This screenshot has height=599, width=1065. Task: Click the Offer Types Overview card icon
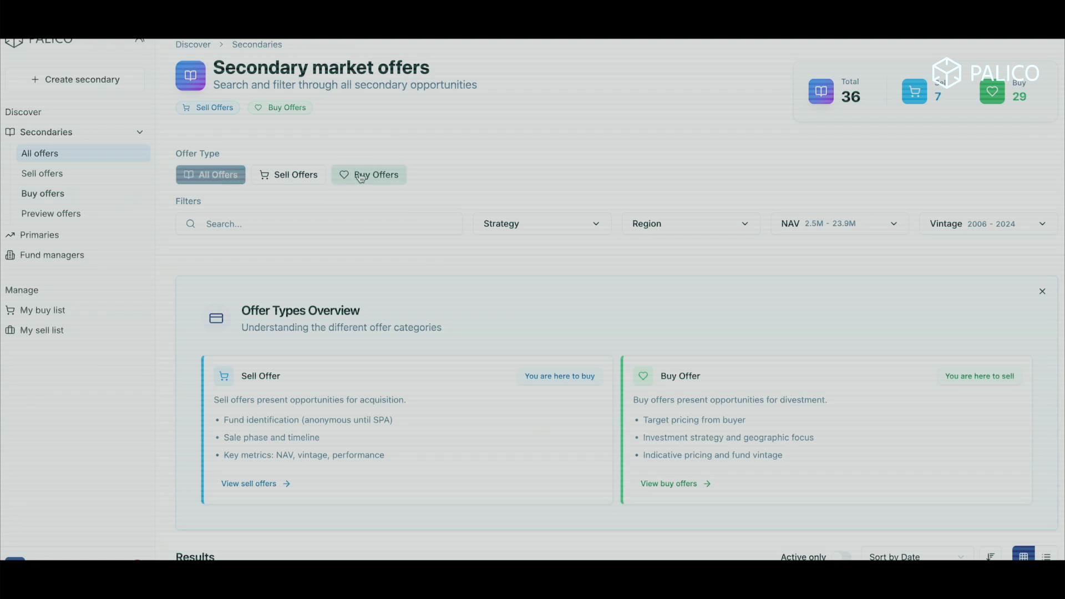point(216,318)
